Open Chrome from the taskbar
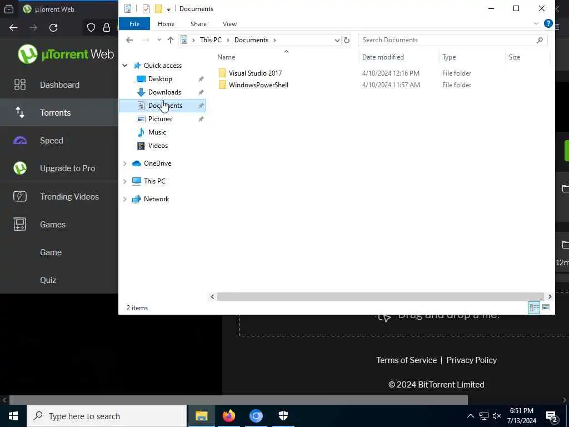 pyautogui.click(x=256, y=416)
